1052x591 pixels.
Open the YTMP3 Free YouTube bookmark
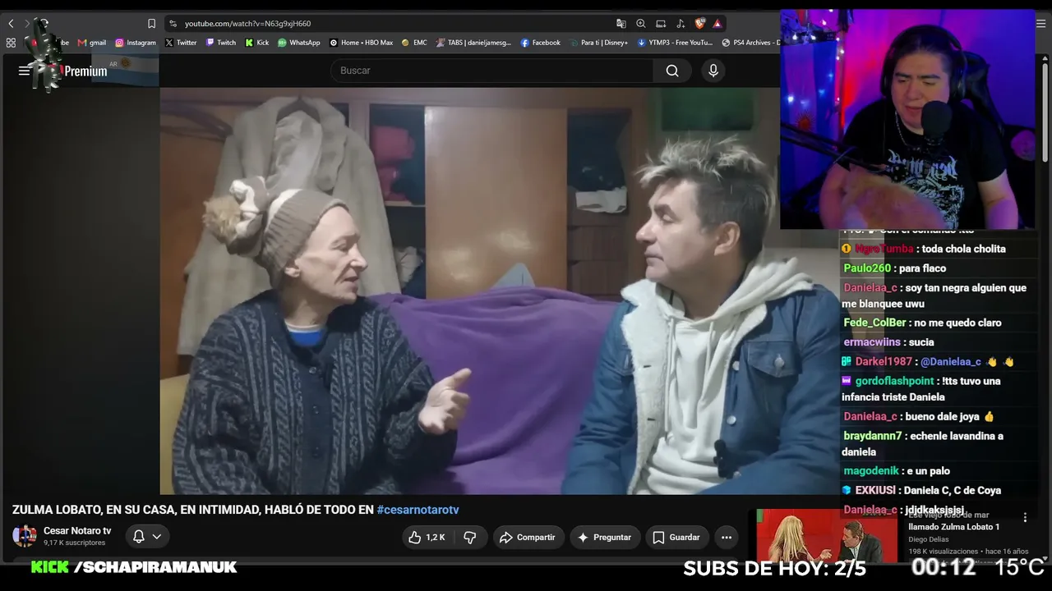point(675,43)
